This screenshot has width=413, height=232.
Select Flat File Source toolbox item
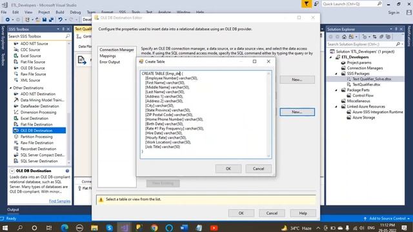click(33, 62)
